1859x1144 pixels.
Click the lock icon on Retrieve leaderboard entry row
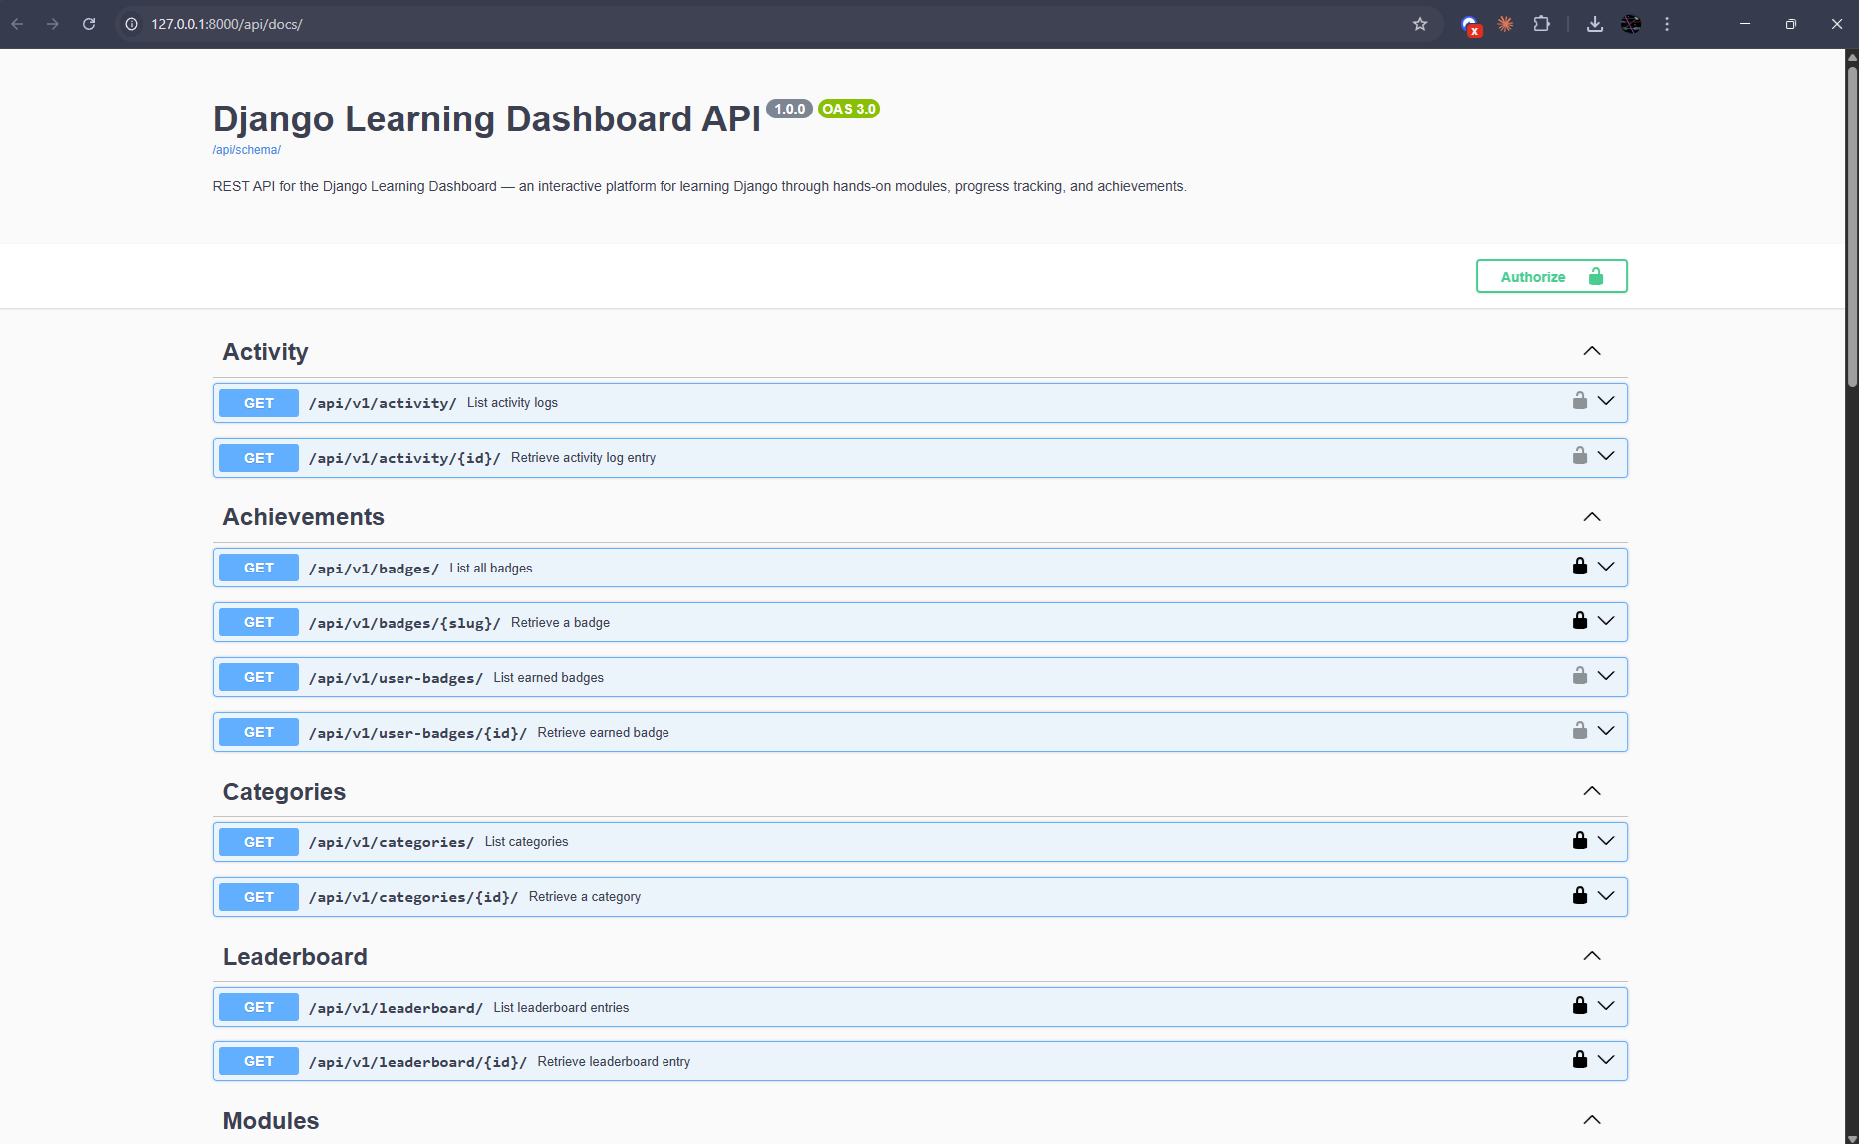(x=1579, y=1060)
